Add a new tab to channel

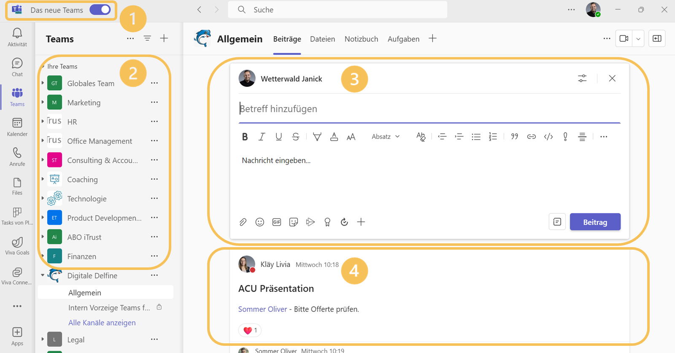432,38
